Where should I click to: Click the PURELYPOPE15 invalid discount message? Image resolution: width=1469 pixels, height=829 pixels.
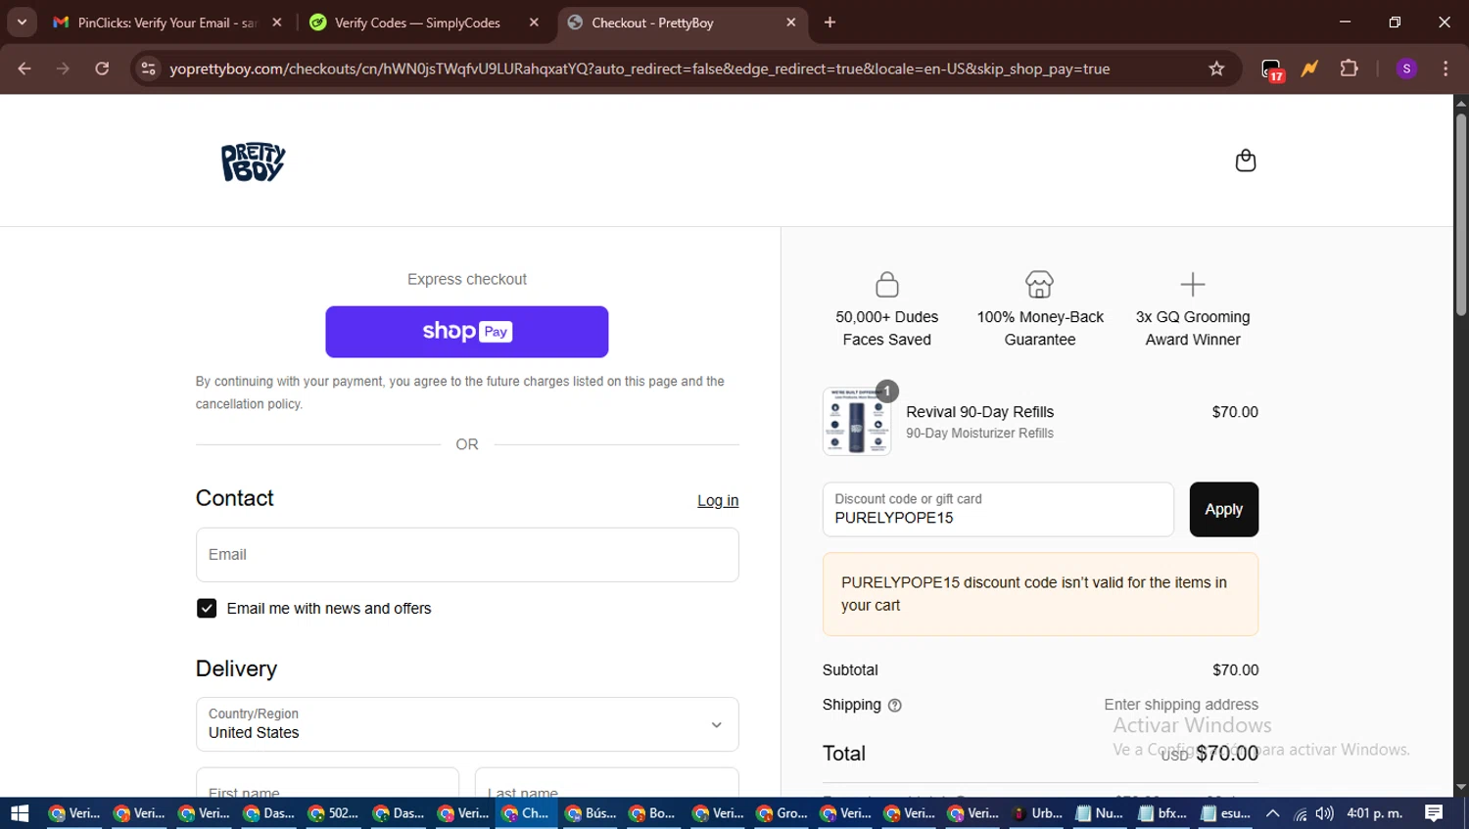[x=1040, y=594]
